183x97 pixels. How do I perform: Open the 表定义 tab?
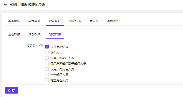click(x=94, y=21)
